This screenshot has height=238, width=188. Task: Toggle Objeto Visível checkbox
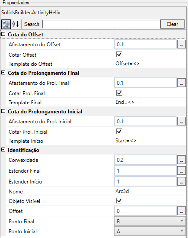point(119,201)
